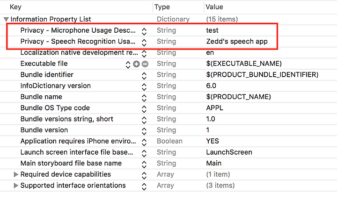This screenshot has height=200, width=337.
Task: Select the $(PRODUCT_BUNDLE_IDENTIFIER) value
Action: [x=262, y=75]
